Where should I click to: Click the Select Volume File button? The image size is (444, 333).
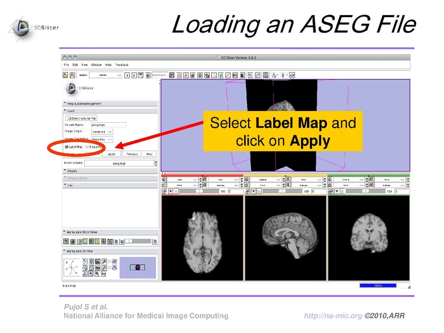[x=81, y=118]
